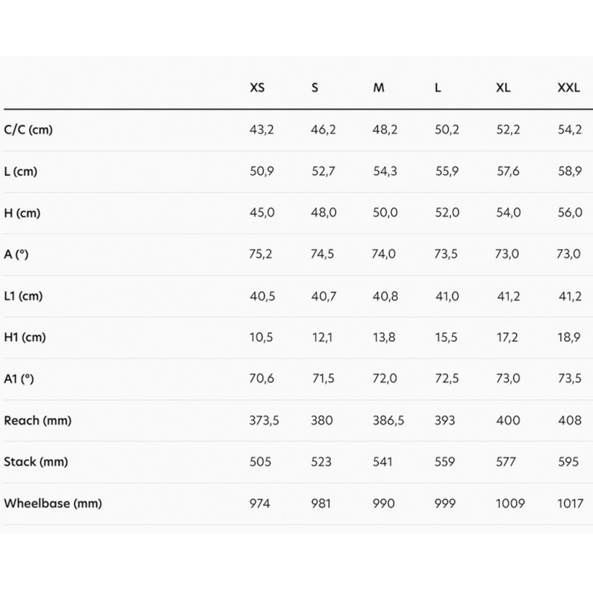Click the A (°) value 75,2

(262, 254)
